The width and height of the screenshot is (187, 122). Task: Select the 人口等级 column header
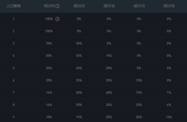pyautogui.click(x=14, y=6)
